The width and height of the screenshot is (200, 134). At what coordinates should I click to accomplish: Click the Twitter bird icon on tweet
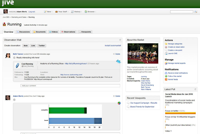118,61
